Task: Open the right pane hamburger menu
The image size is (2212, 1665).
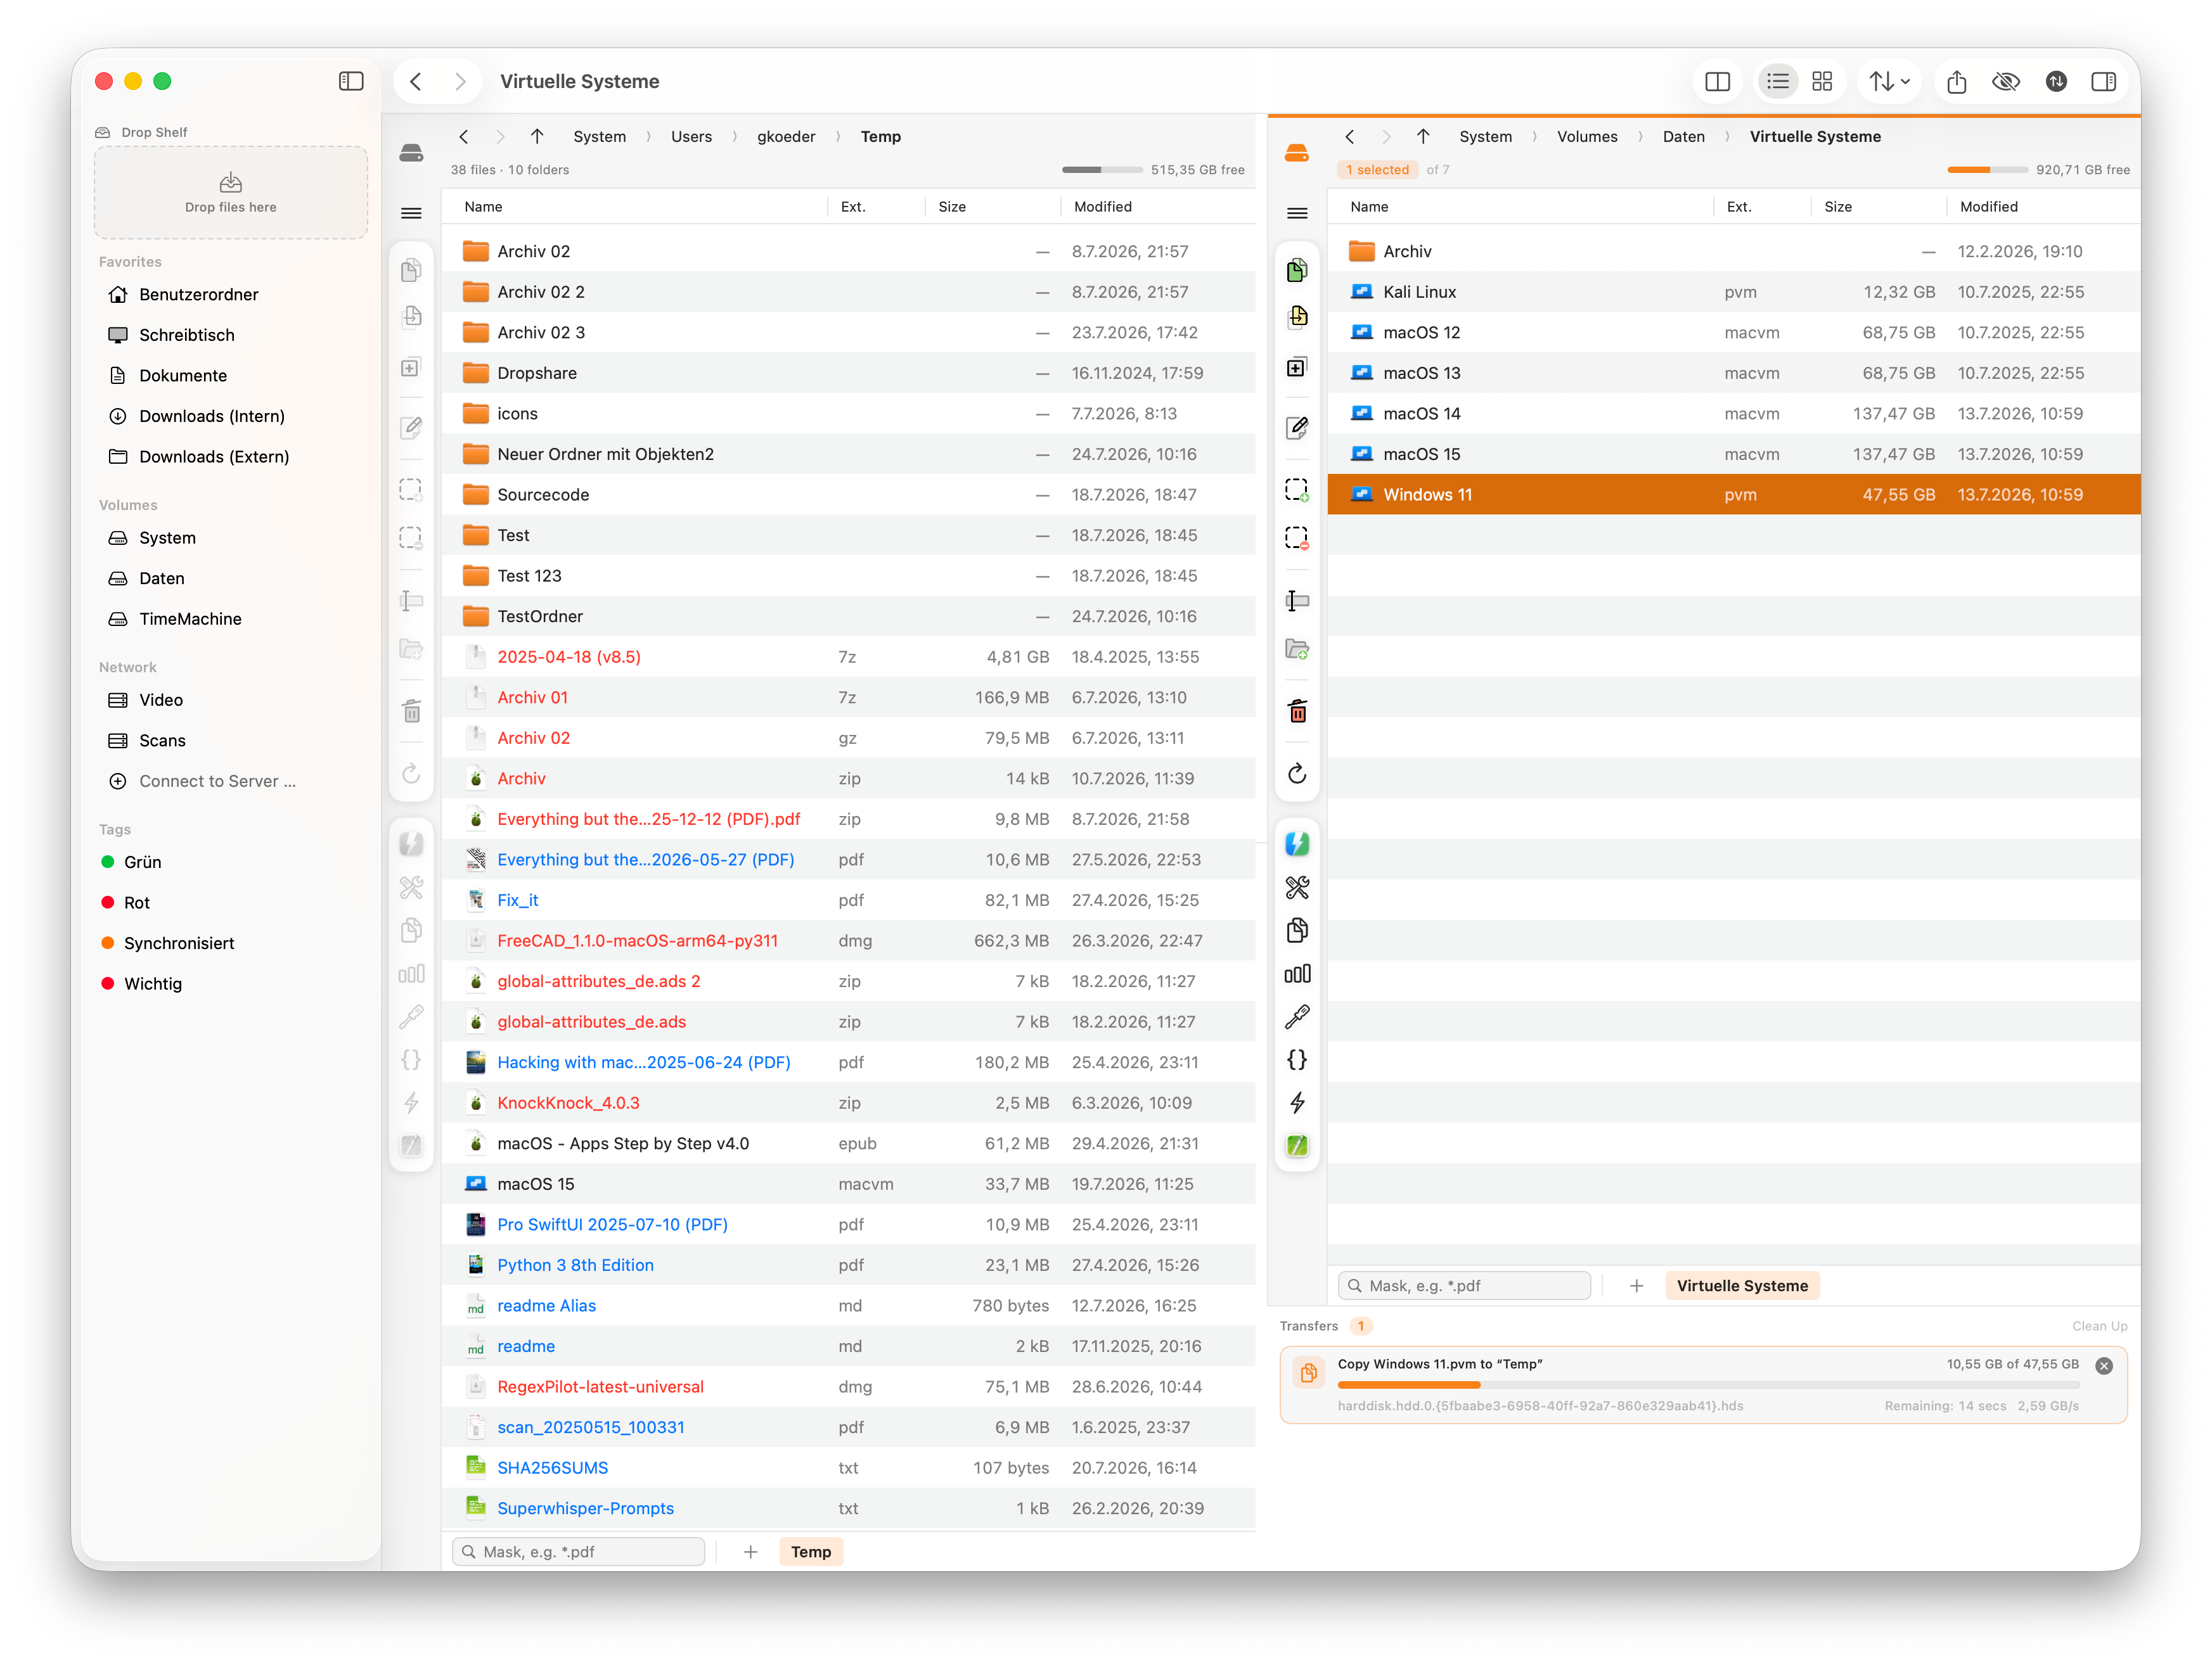Action: tap(1296, 214)
